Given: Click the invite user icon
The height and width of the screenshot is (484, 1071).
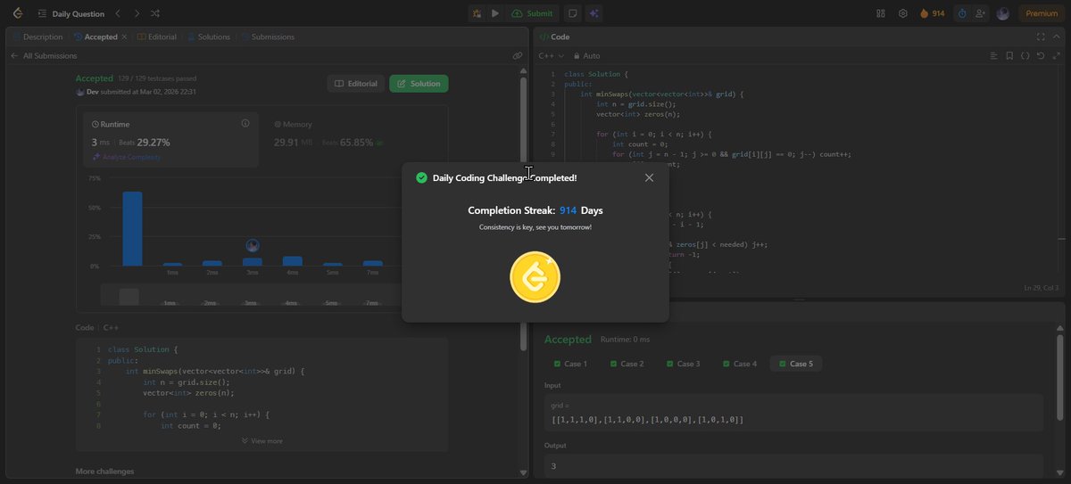Looking at the screenshot, I should 982,13.
